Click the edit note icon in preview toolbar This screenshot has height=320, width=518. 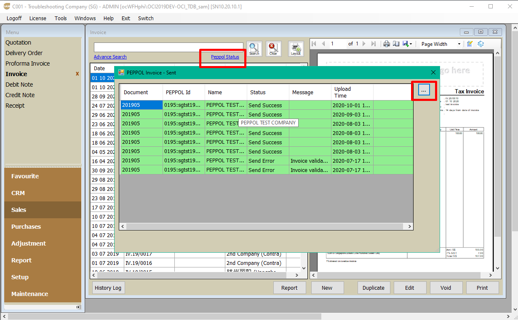click(x=470, y=44)
